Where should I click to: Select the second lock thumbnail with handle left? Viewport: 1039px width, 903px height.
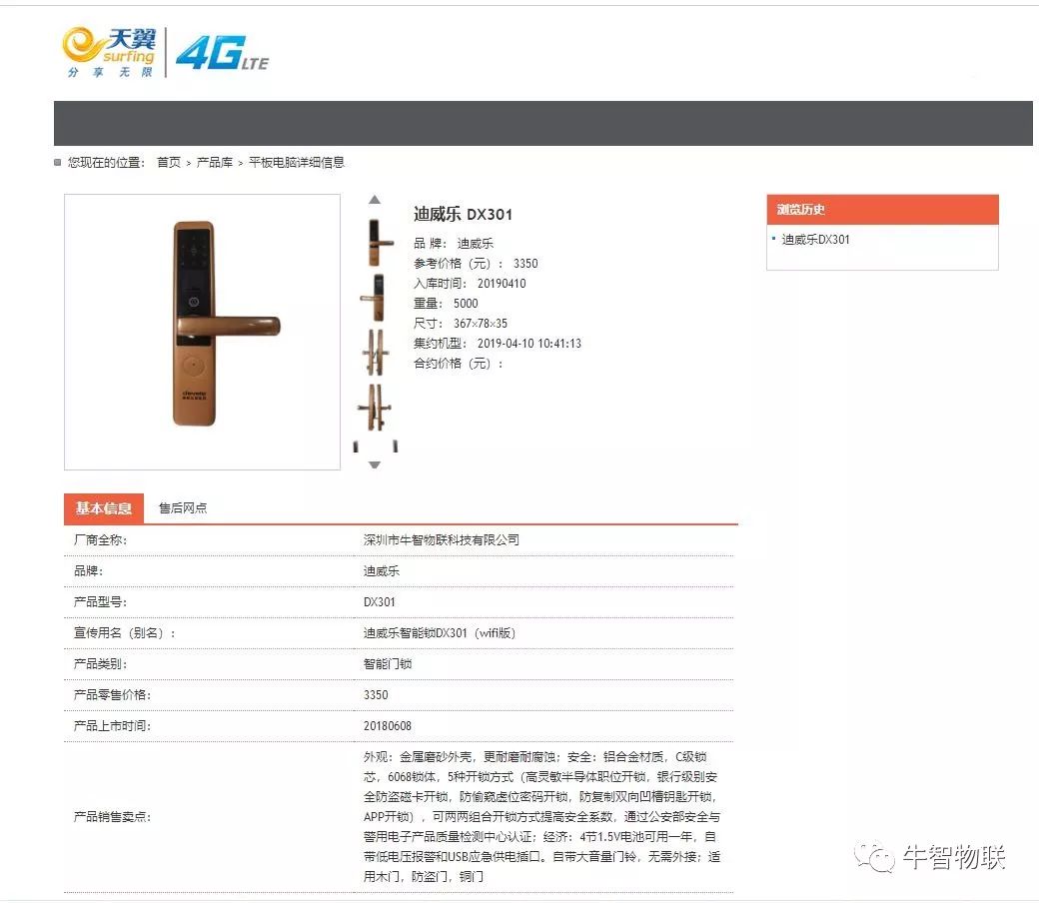(375, 298)
